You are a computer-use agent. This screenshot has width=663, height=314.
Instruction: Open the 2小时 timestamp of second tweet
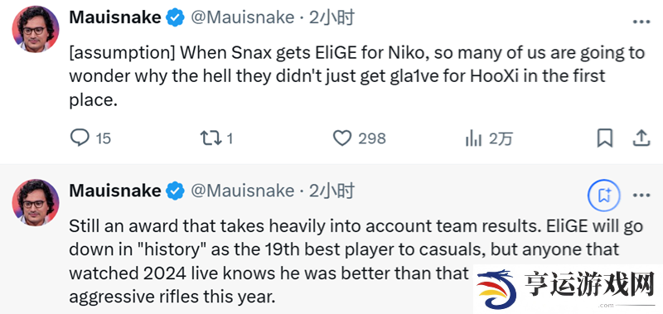(x=331, y=191)
